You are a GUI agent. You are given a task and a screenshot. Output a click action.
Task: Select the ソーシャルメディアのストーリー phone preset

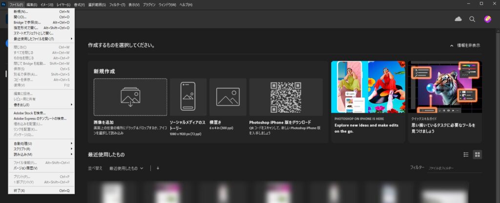[x=188, y=97]
